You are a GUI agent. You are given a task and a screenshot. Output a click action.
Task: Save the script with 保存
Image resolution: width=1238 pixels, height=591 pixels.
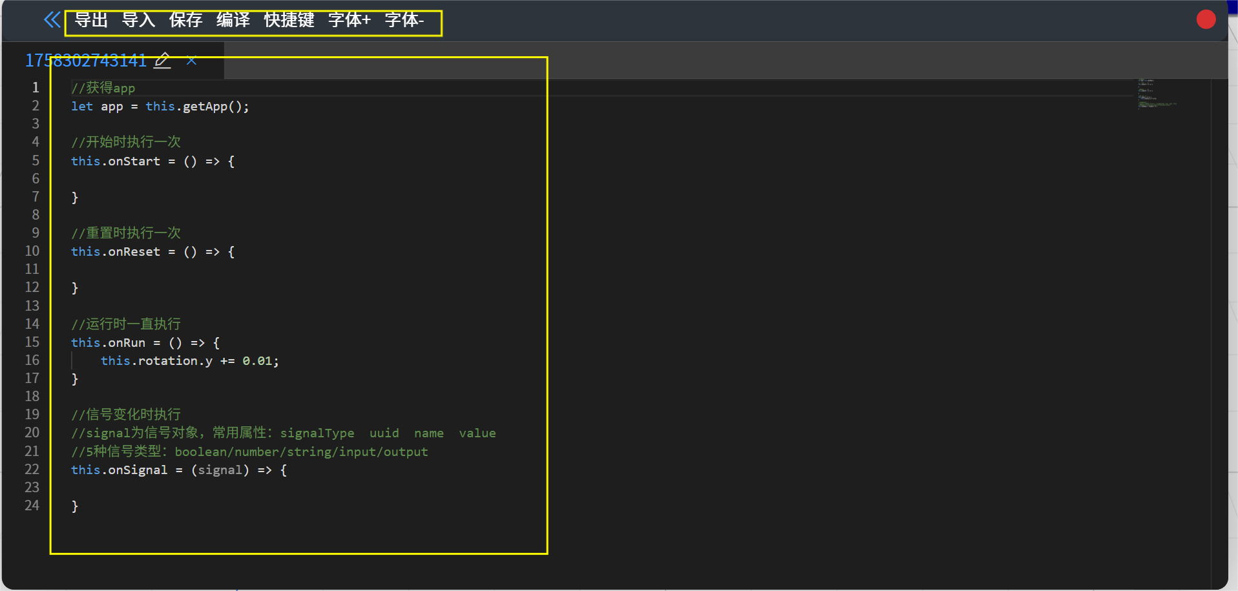click(x=185, y=20)
